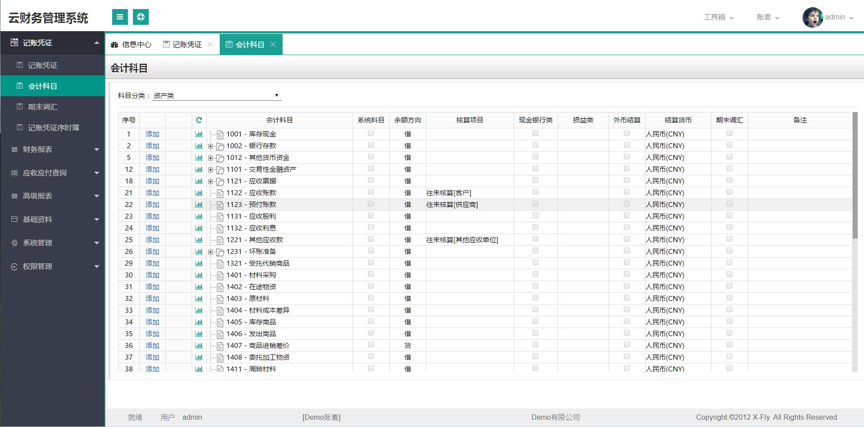Toggle the sidebar hamburger menu button

point(120,17)
